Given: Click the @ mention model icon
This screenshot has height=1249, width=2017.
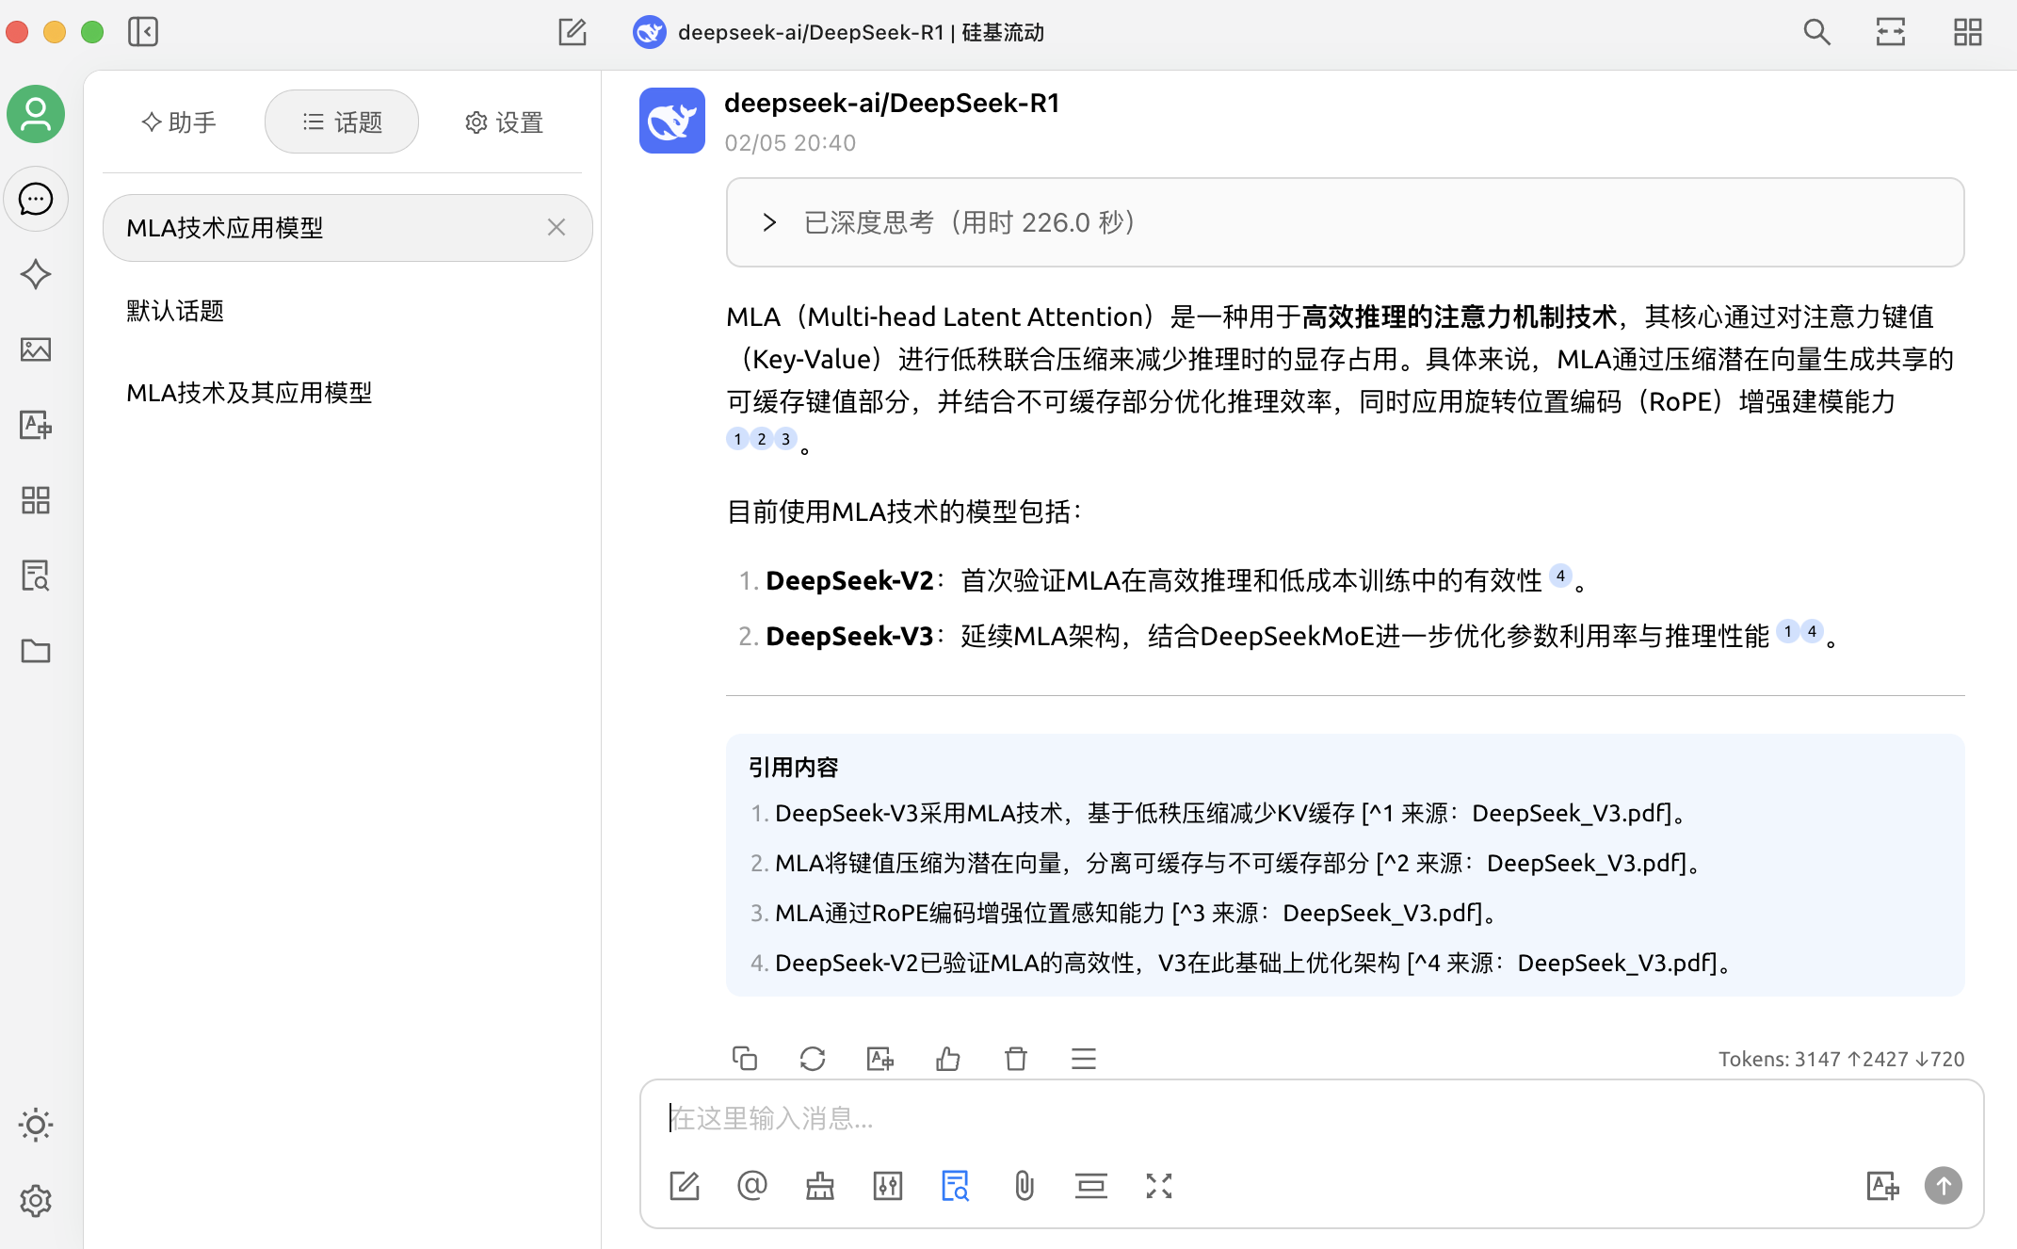Looking at the screenshot, I should (x=751, y=1186).
